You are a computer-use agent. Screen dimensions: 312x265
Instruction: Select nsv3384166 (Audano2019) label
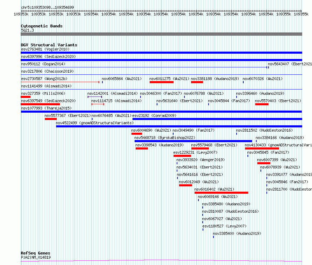tap(280, 138)
